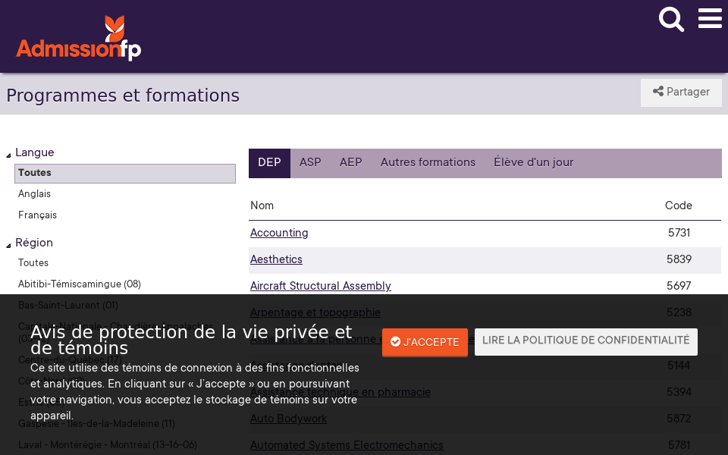This screenshot has height=455, width=728.
Task: Open the Autres formations tab
Action: point(428,162)
